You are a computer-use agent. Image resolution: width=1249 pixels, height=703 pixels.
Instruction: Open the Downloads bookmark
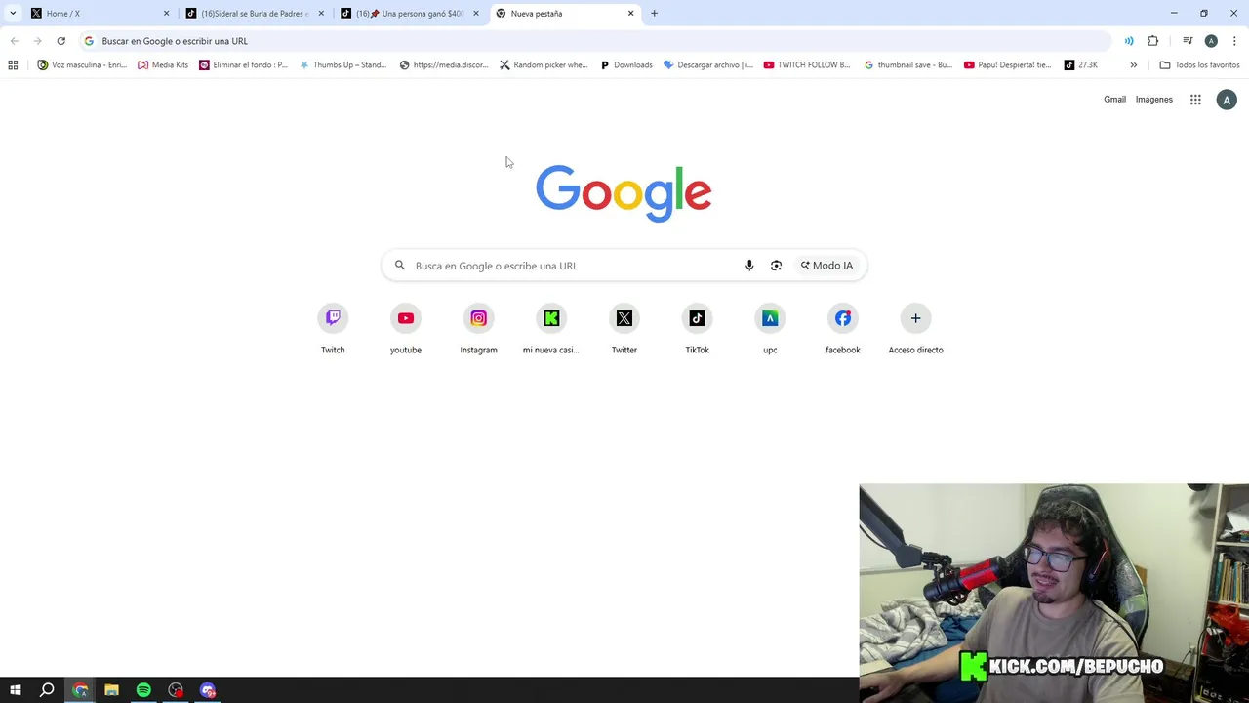pyautogui.click(x=626, y=65)
